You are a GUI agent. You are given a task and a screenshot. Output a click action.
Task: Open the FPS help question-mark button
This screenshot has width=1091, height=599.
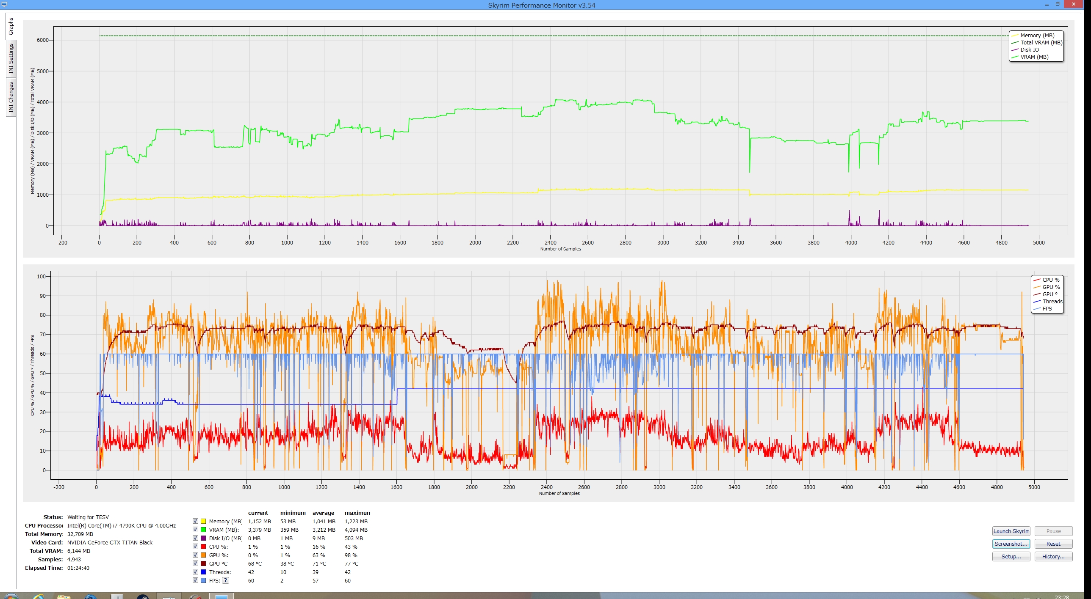pyautogui.click(x=226, y=580)
